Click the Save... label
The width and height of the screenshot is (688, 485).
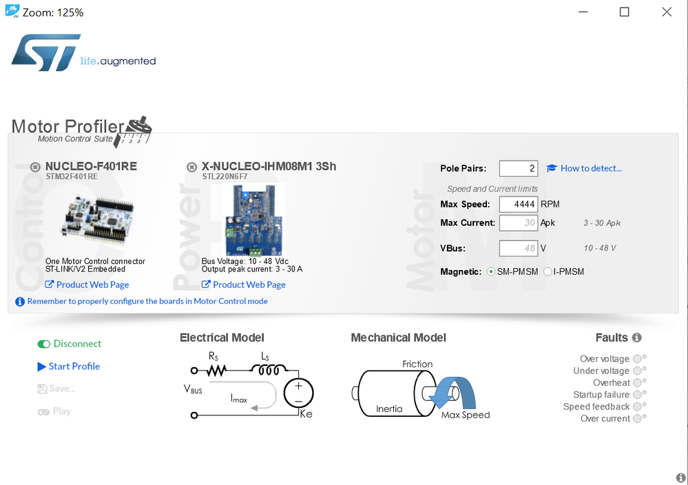coord(62,389)
